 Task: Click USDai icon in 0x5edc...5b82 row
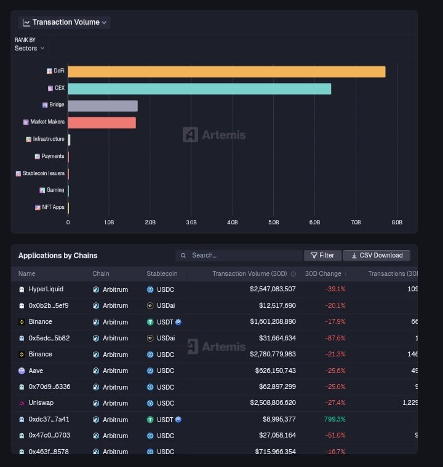[150, 338]
